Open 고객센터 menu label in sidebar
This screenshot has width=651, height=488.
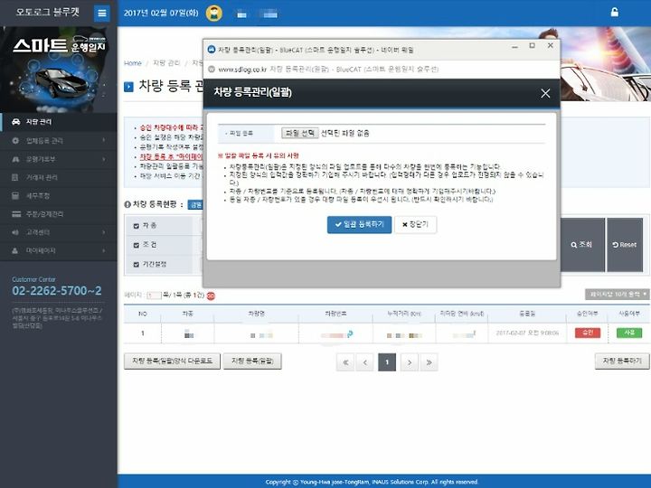pyautogui.click(x=38, y=232)
